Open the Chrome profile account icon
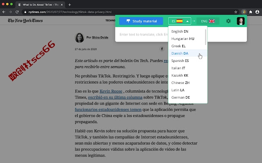The width and height of the screenshot is (262, 163). pyautogui.click(x=257, y=12)
